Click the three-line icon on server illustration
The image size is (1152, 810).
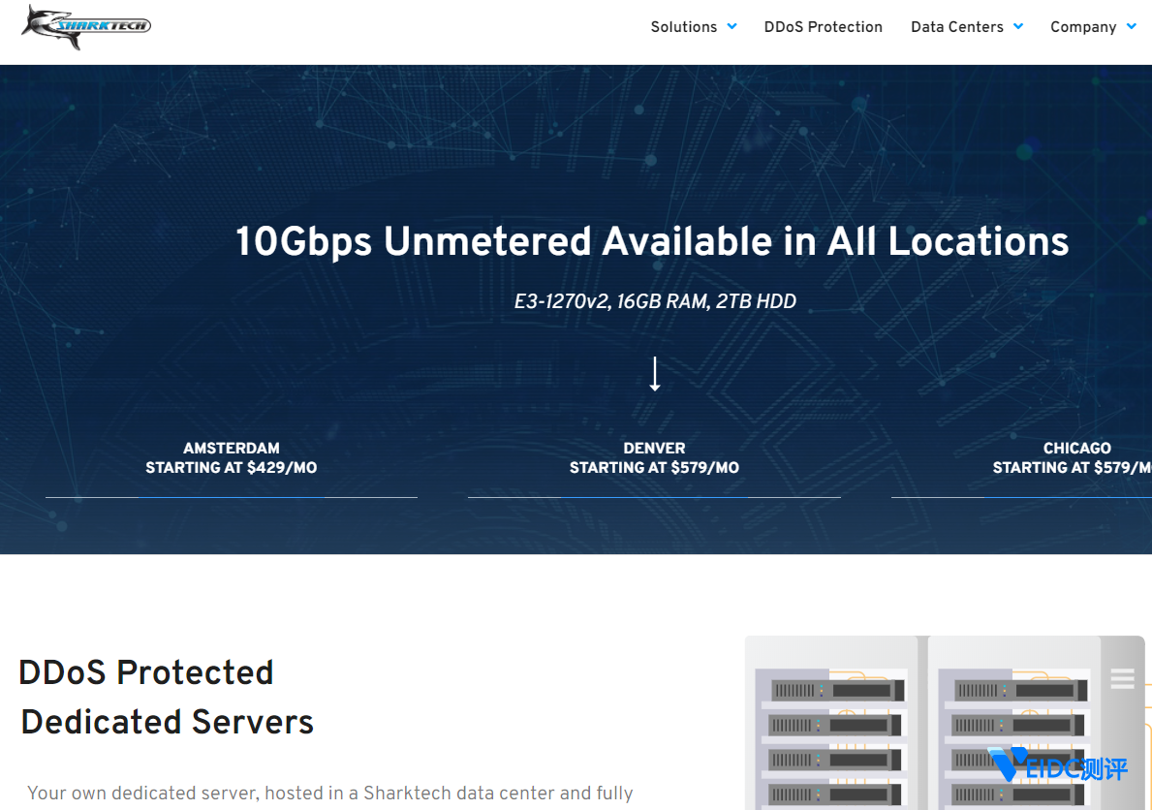pos(1122,678)
